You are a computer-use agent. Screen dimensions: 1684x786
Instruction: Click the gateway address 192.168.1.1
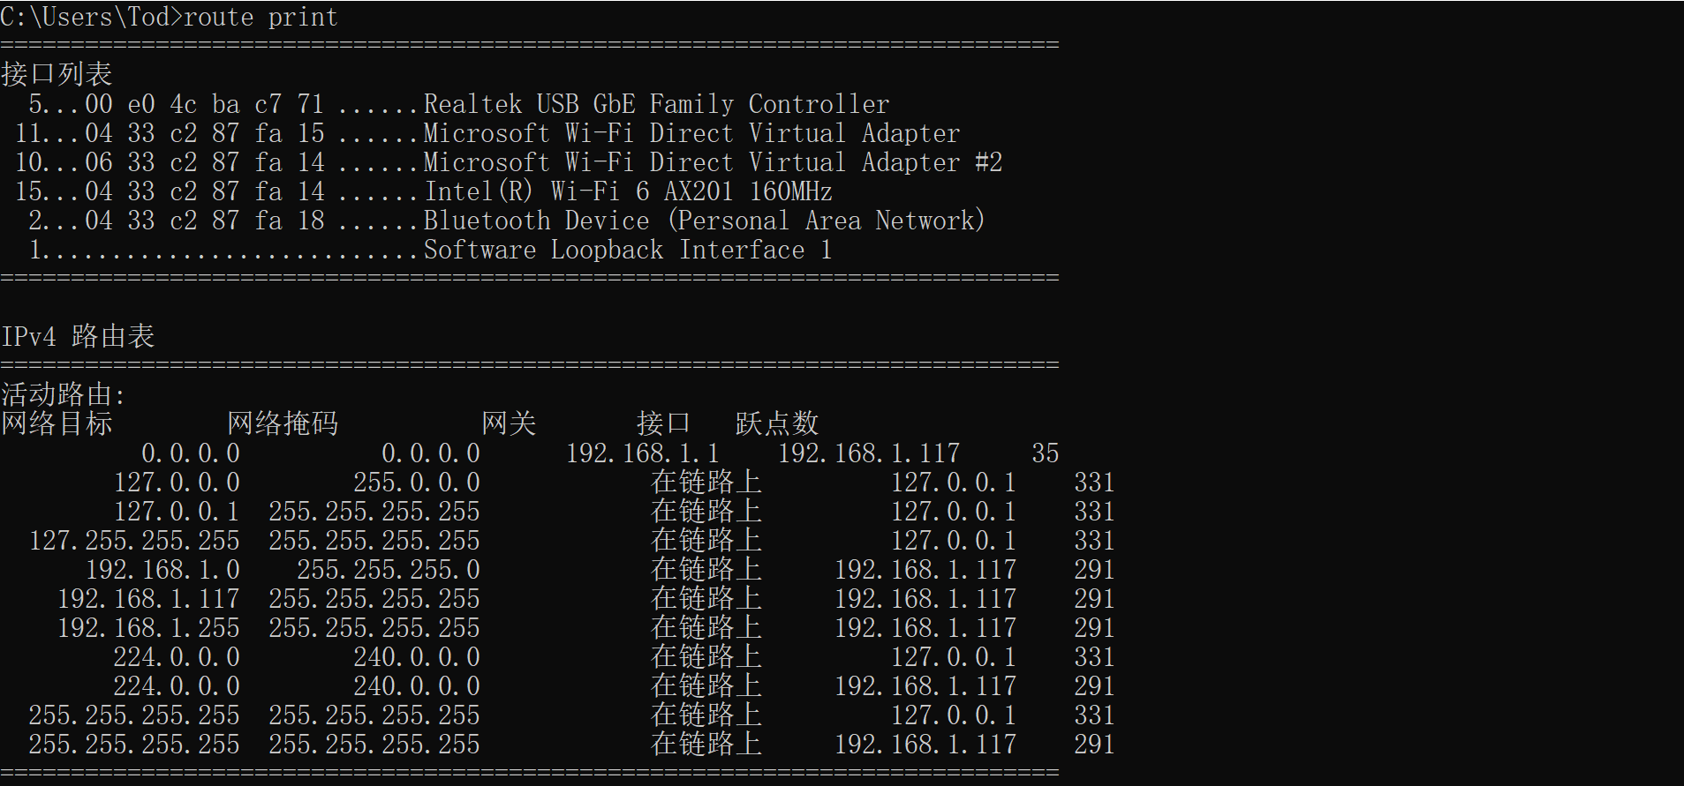(x=642, y=453)
